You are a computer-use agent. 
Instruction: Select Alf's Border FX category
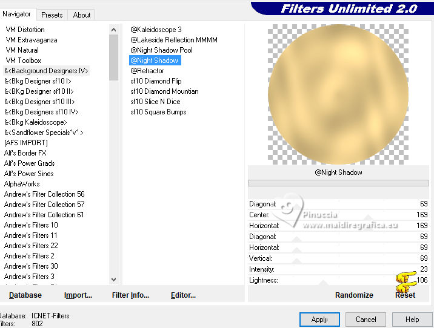(25, 153)
